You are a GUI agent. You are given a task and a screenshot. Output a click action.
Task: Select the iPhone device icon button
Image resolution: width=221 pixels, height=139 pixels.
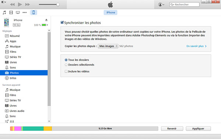coord(34,13)
